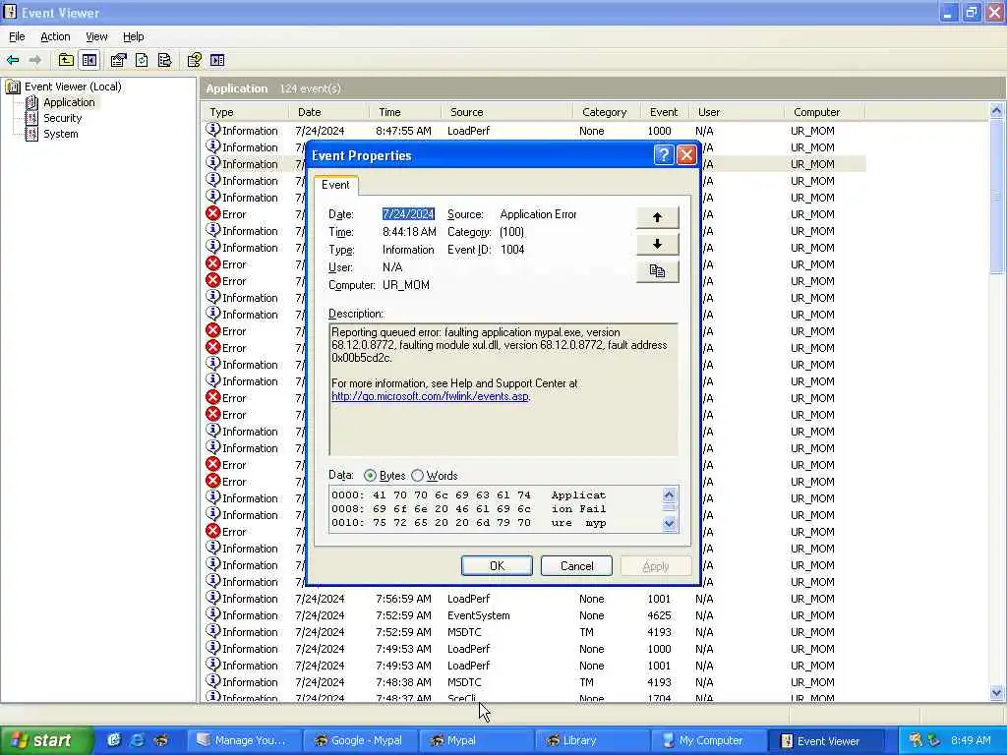Viewport: 1007px width, 755px height.
Task: Click inside the Description text box
Action: 503,389
